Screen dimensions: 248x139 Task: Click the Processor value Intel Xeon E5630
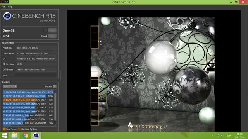36,48
